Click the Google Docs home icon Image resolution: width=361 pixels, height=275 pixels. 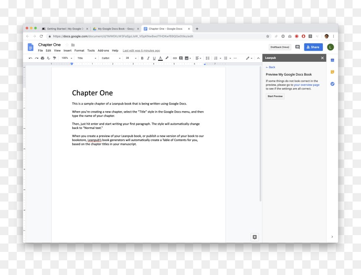click(30, 47)
